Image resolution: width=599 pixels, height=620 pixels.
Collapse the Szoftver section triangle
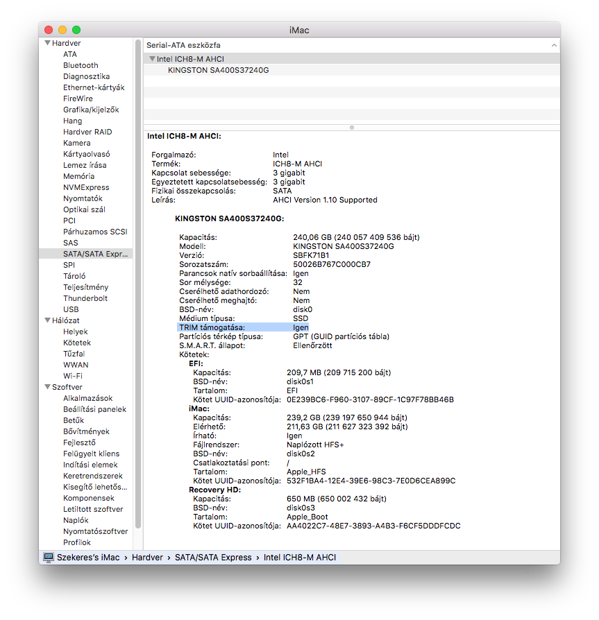pyautogui.click(x=47, y=387)
